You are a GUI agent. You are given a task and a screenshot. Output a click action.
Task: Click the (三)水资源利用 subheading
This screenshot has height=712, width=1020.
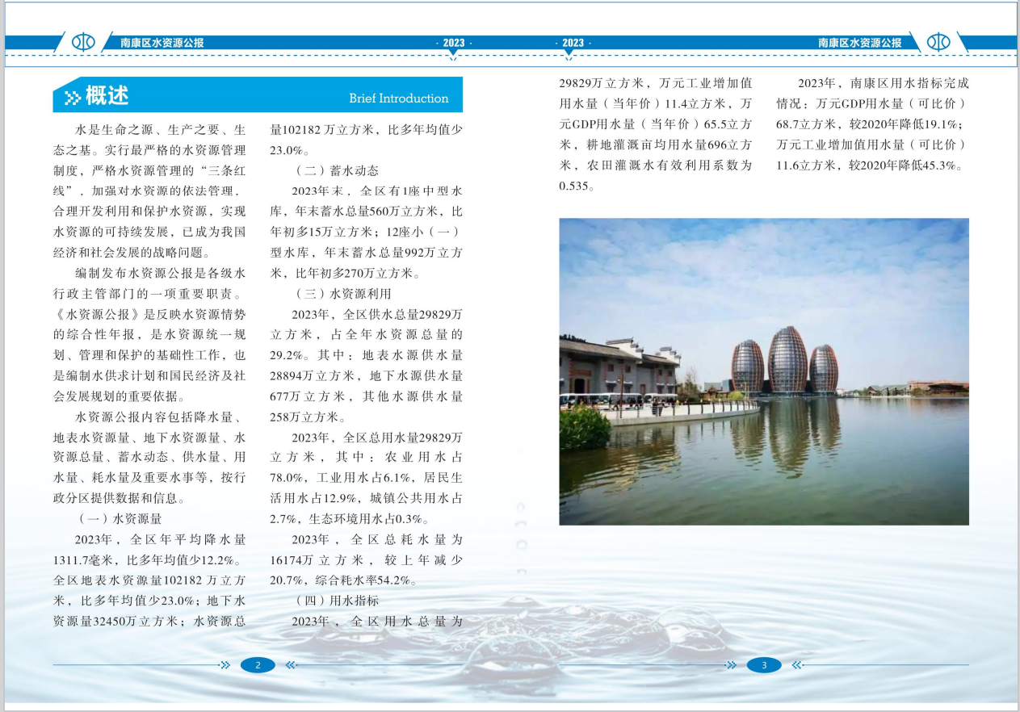pos(342,294)
